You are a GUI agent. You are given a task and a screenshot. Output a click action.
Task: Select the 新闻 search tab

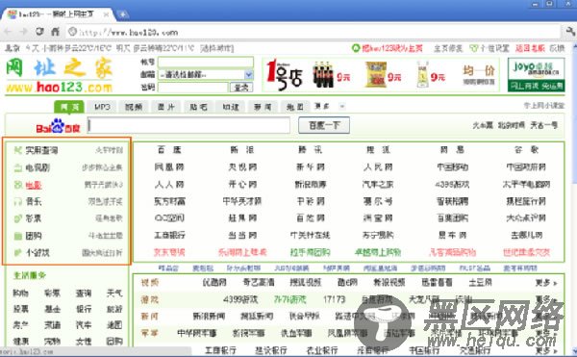pos(263,107)
